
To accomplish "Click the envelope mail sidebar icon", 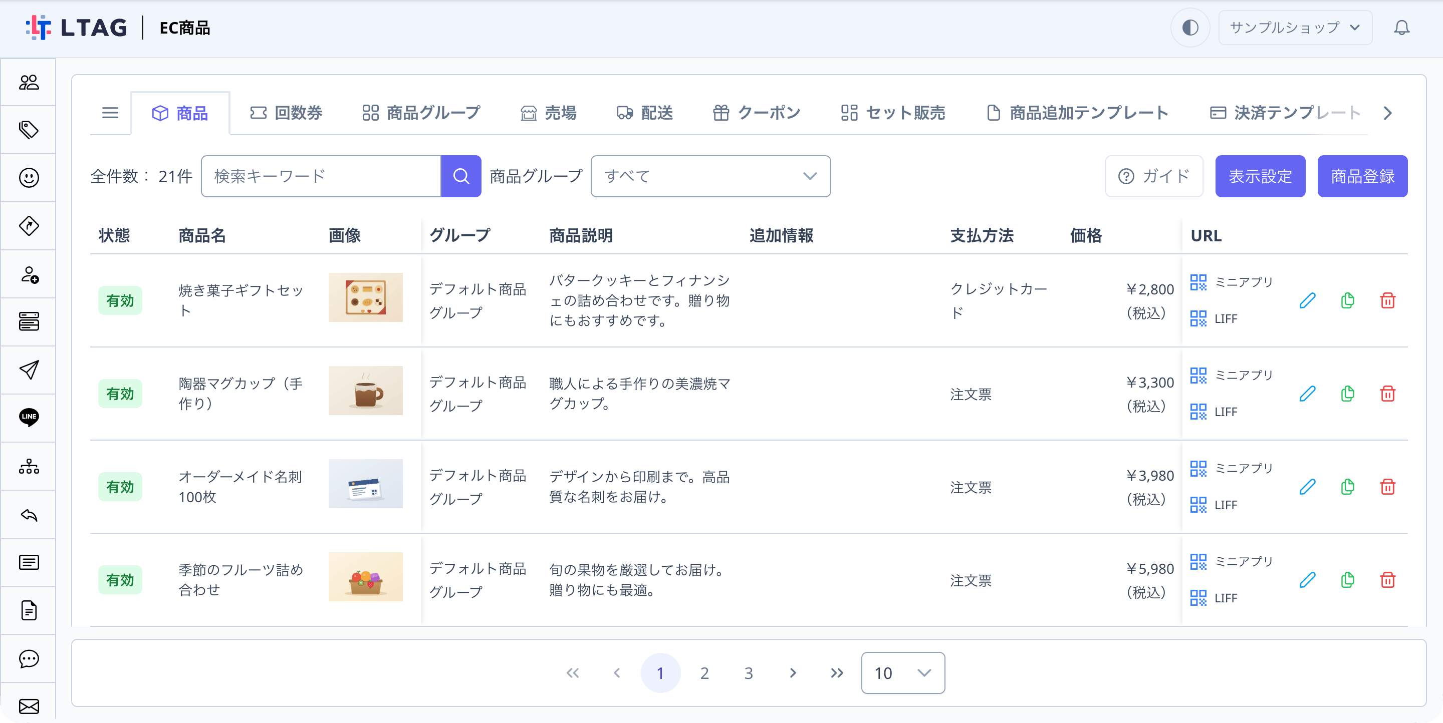I will click(x=29, y=706).
